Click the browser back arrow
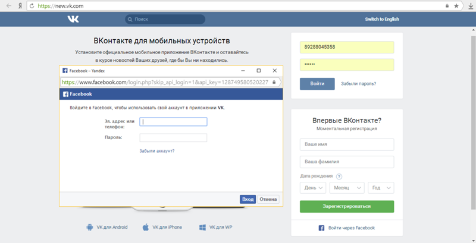This screenshot has height=243, width=476. (x=9, y=6)
